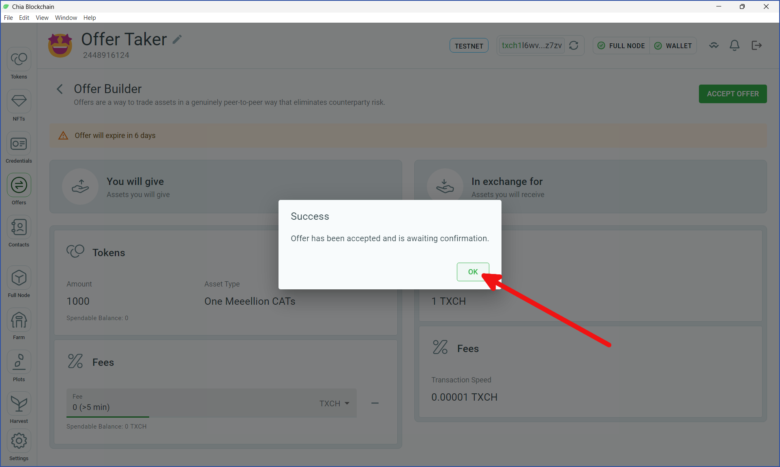Click the Accept Offer button
The image size is (780, 467).
pos(733,94)
